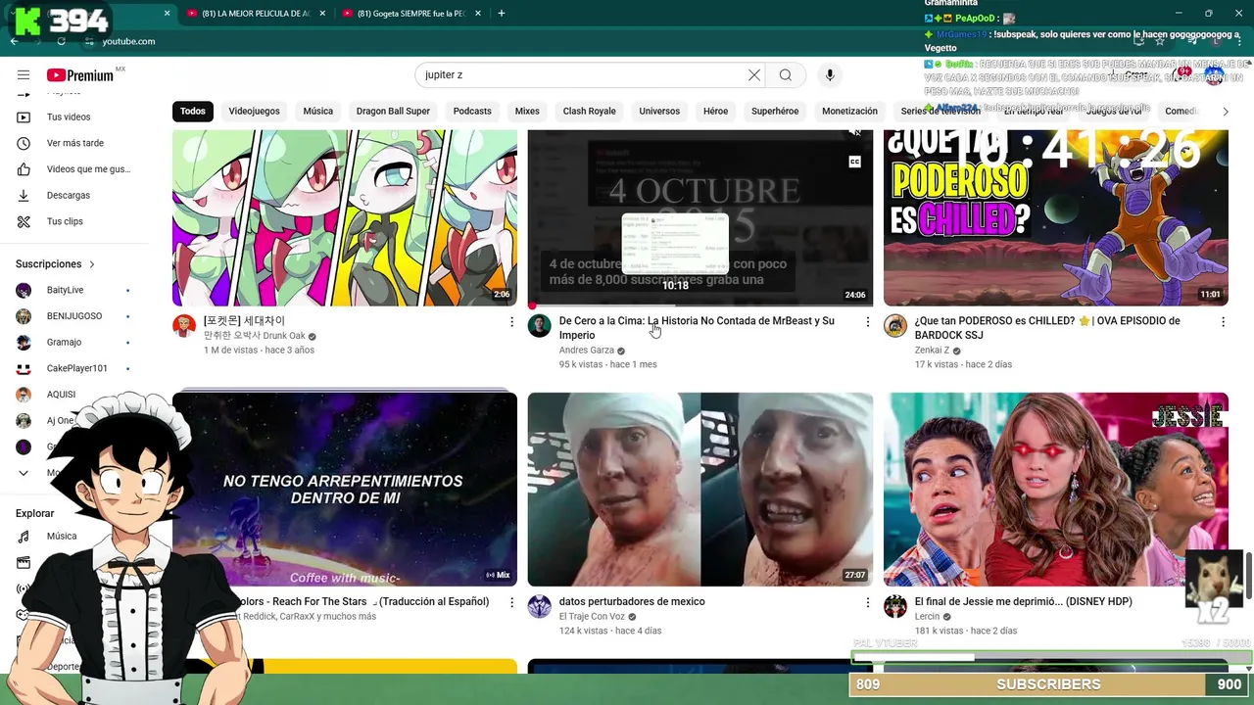Click El Traje Con Voz channel avatar
The image size is (1254, 705).
[540, 607]
